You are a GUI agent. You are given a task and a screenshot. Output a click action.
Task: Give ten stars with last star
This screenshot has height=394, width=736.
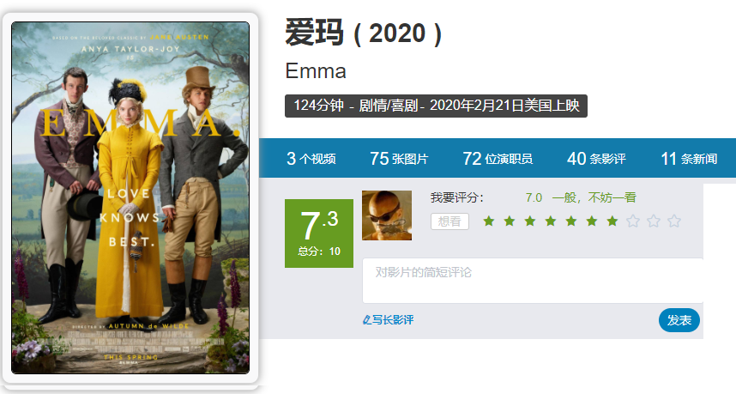pos(674,221)
